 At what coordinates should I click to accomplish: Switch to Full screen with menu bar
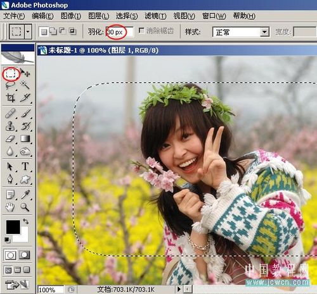(x=18, y=270)
